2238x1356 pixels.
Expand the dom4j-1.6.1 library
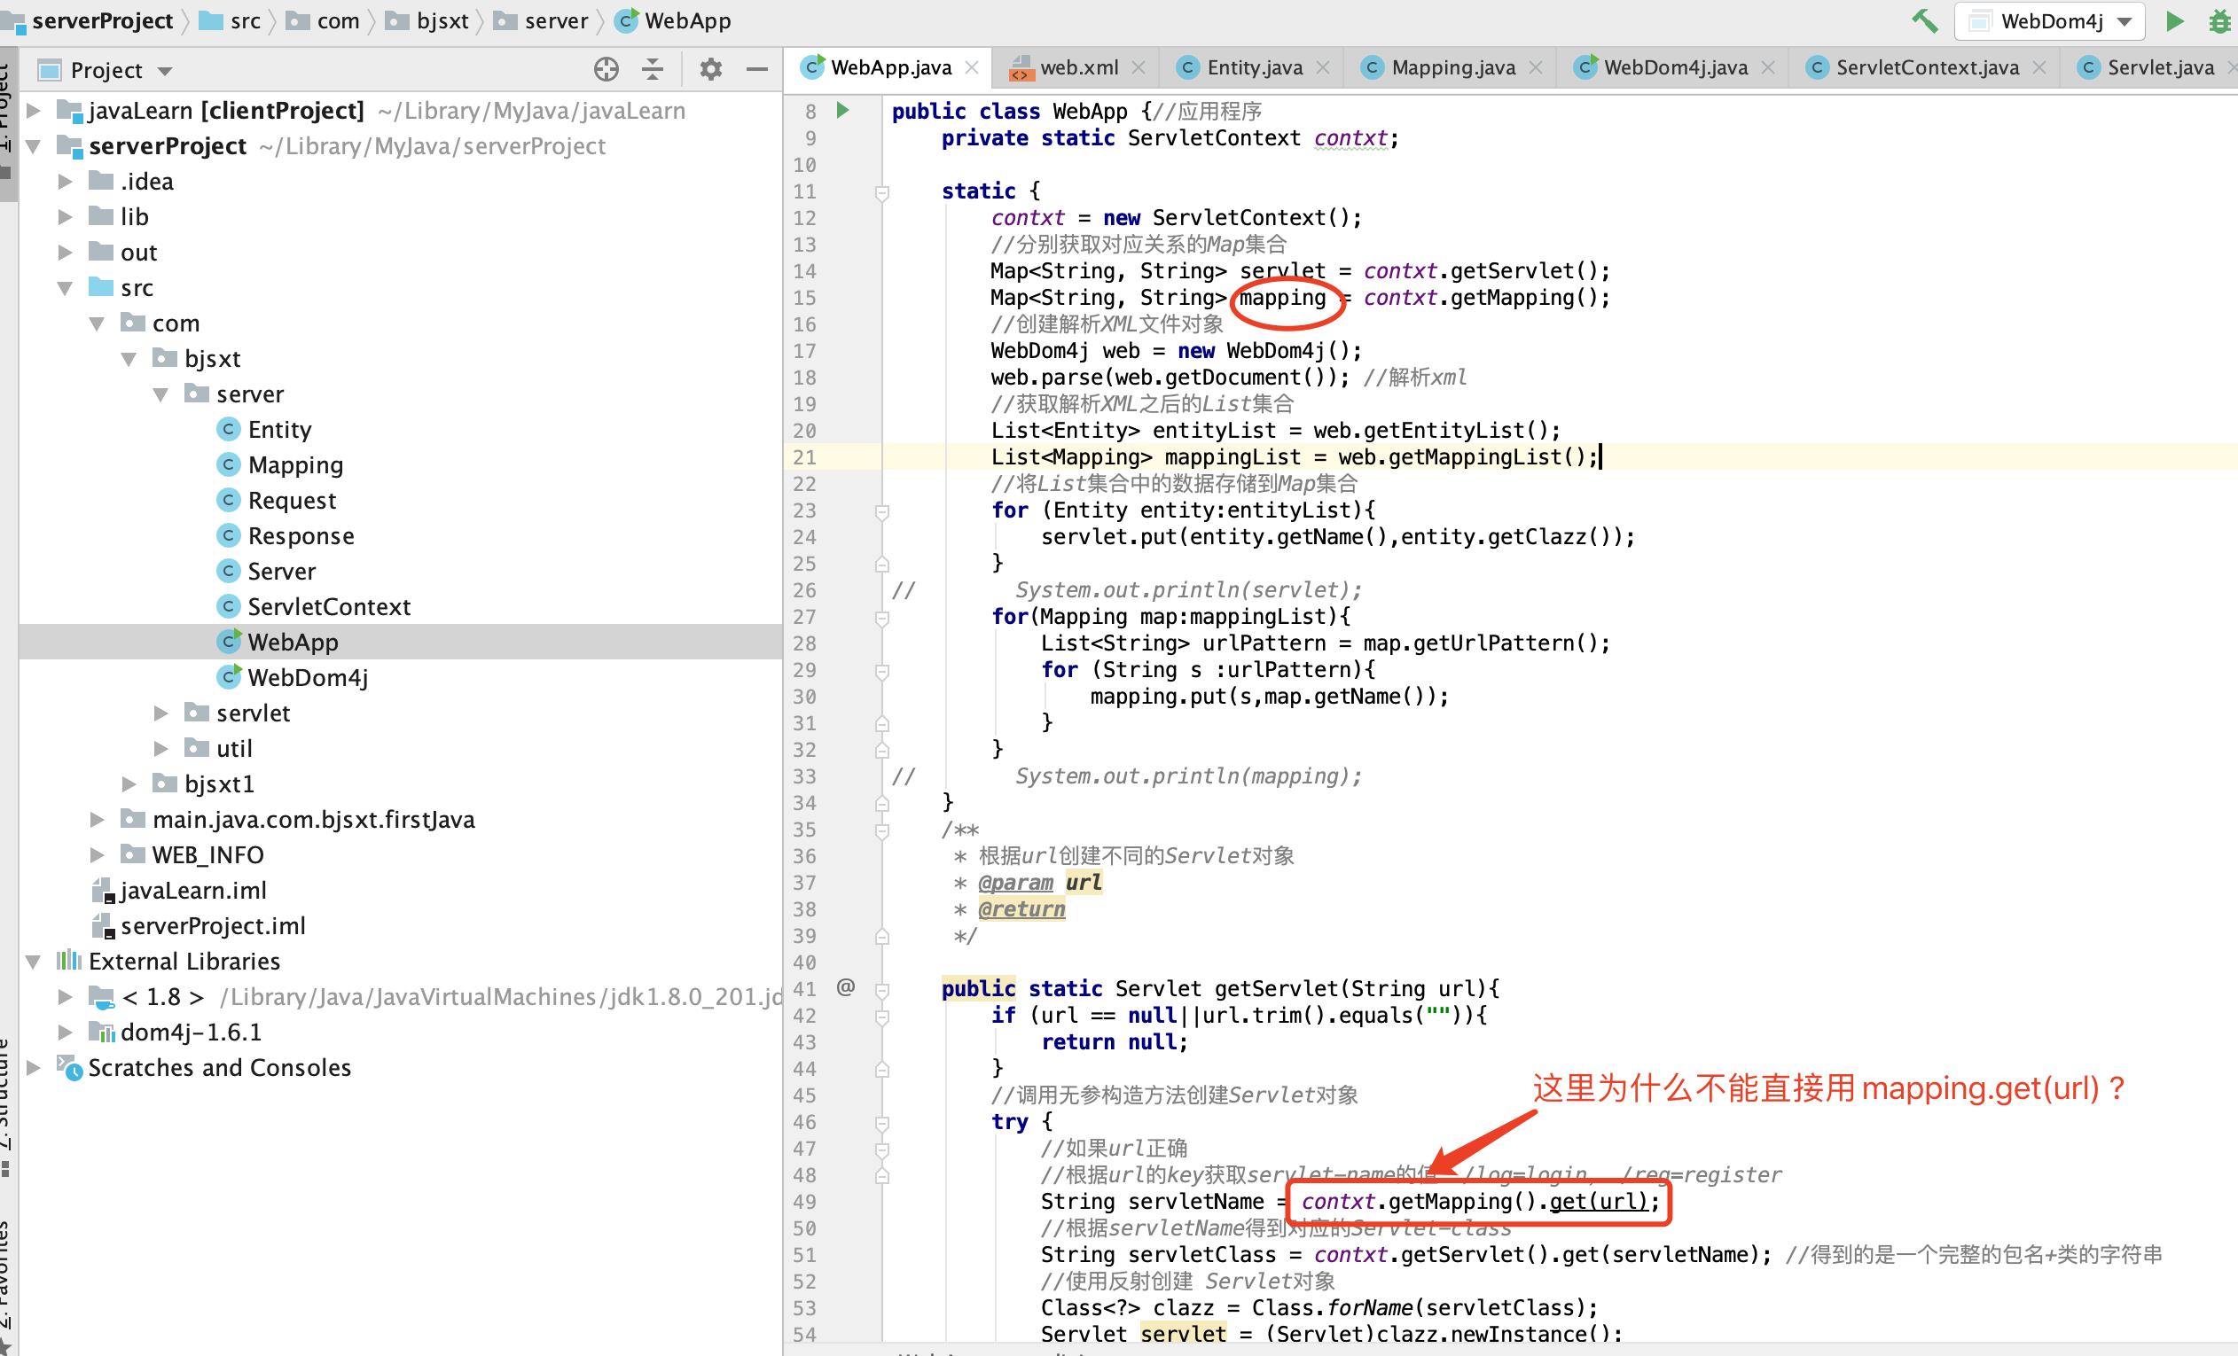click(x=66, y=1032)
